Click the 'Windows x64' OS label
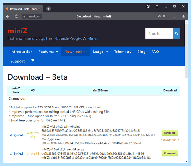This screenshot has width=191, height=166. click(33, 135)
